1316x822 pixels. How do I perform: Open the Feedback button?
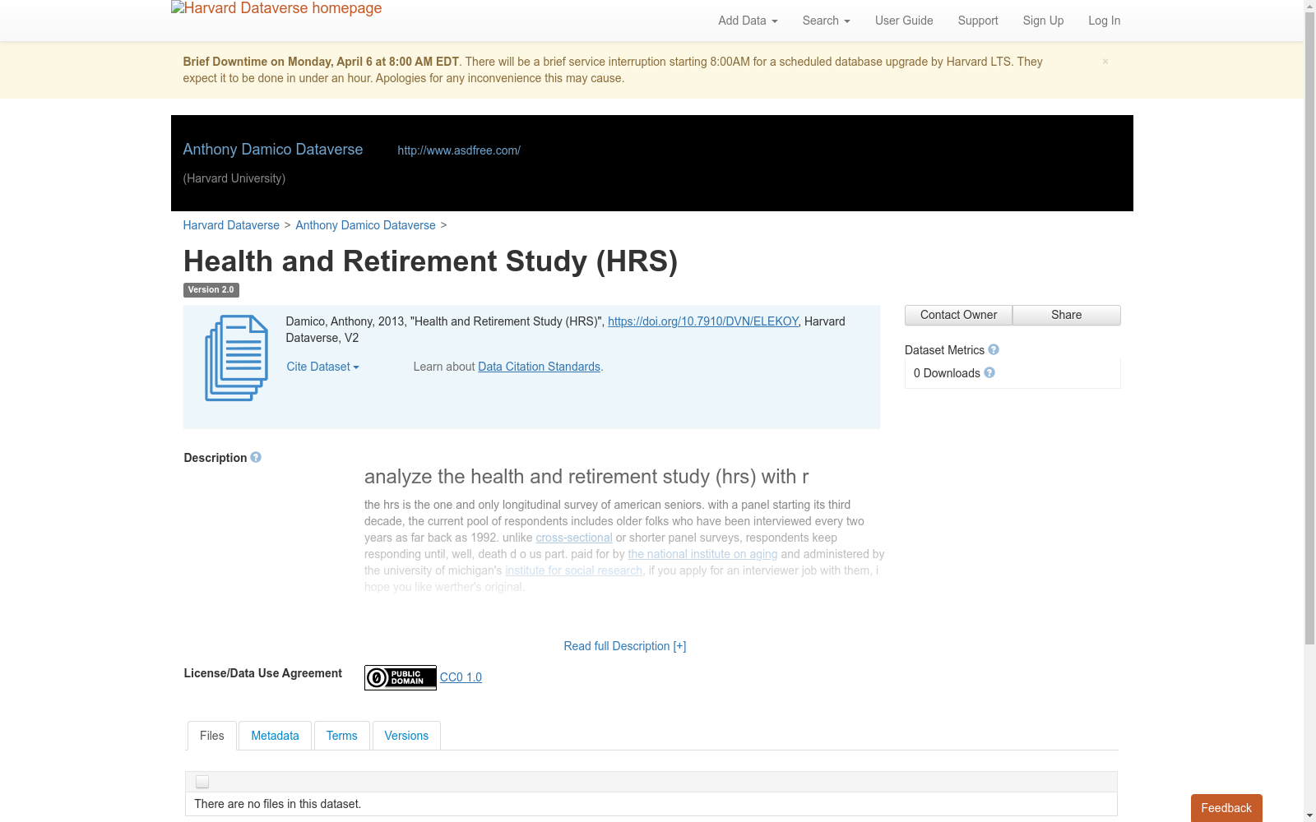click(x=1226, y=808)
